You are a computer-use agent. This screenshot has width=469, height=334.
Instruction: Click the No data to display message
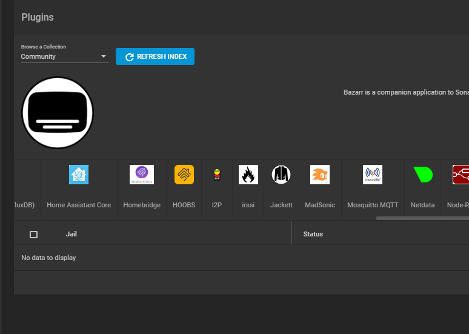[x=48, y=258]
